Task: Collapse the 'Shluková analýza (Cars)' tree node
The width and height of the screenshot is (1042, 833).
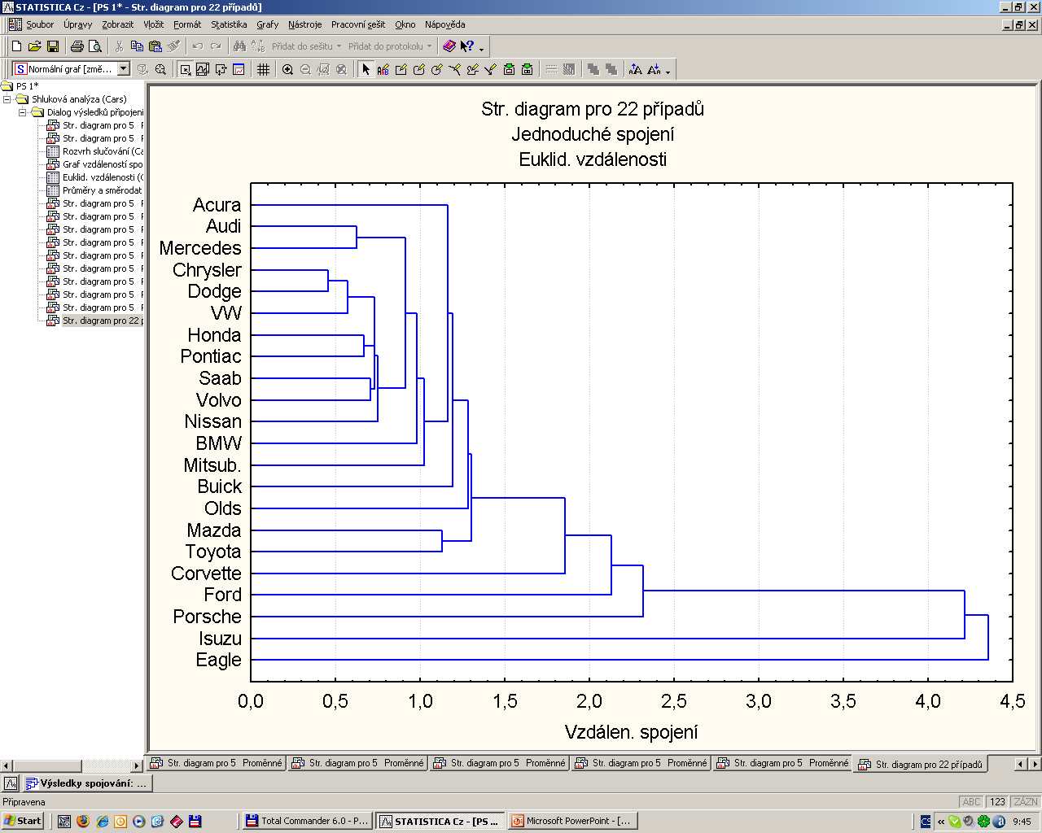Action: click(7, 99)
